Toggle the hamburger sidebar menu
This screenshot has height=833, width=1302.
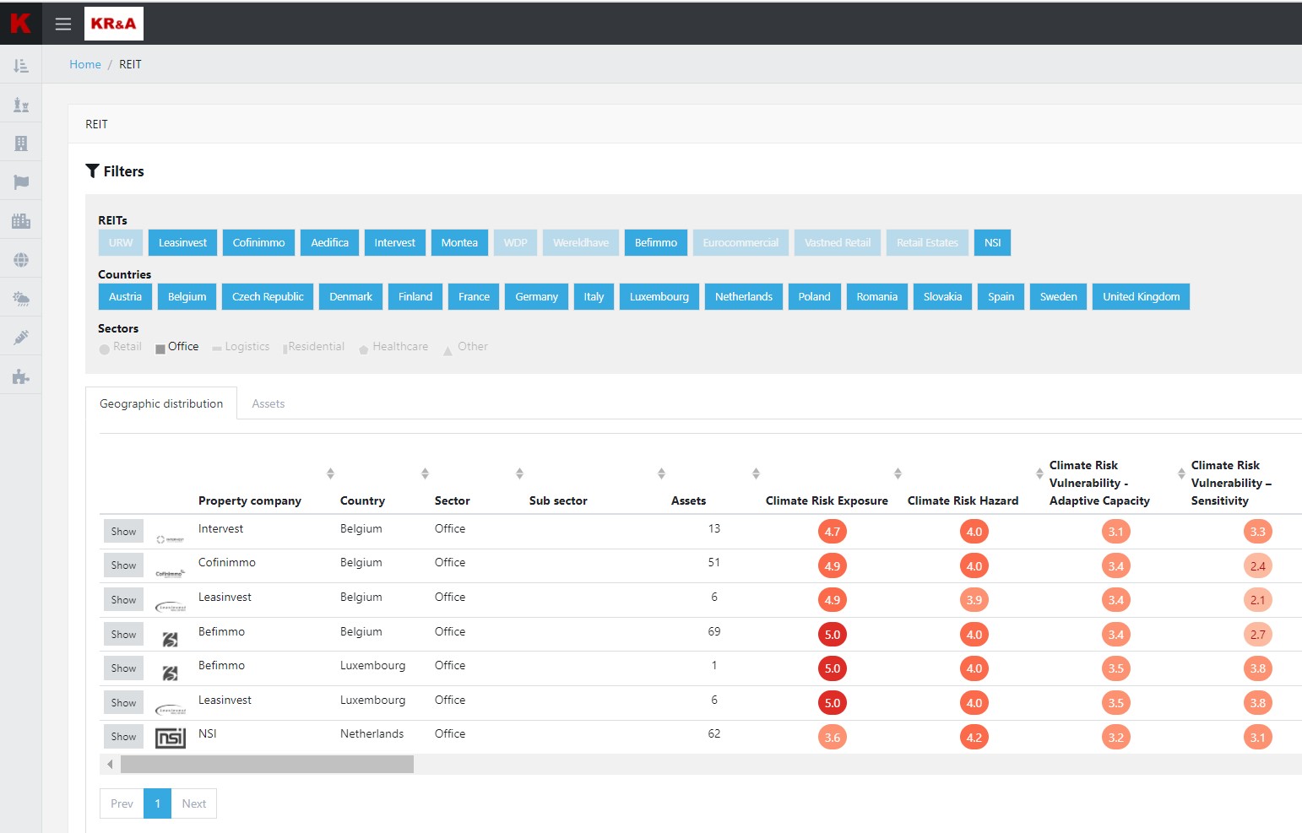tap(62, 24)
